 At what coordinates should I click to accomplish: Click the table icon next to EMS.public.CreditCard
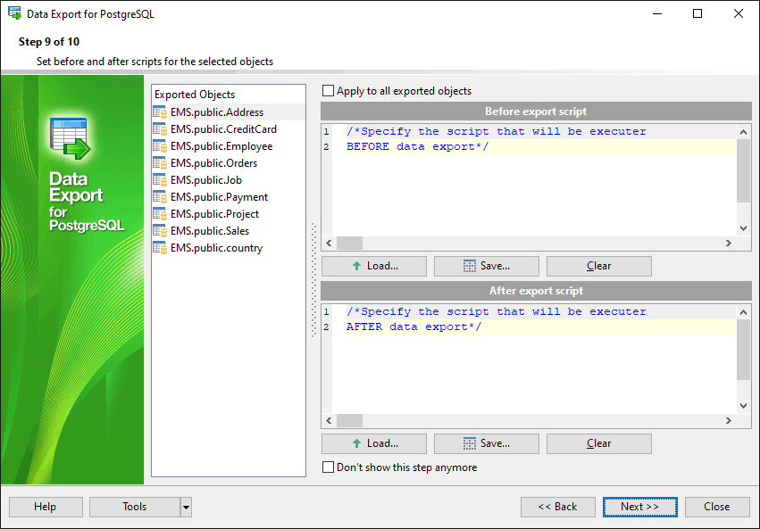pyautogui.click(x=160, y=129)
